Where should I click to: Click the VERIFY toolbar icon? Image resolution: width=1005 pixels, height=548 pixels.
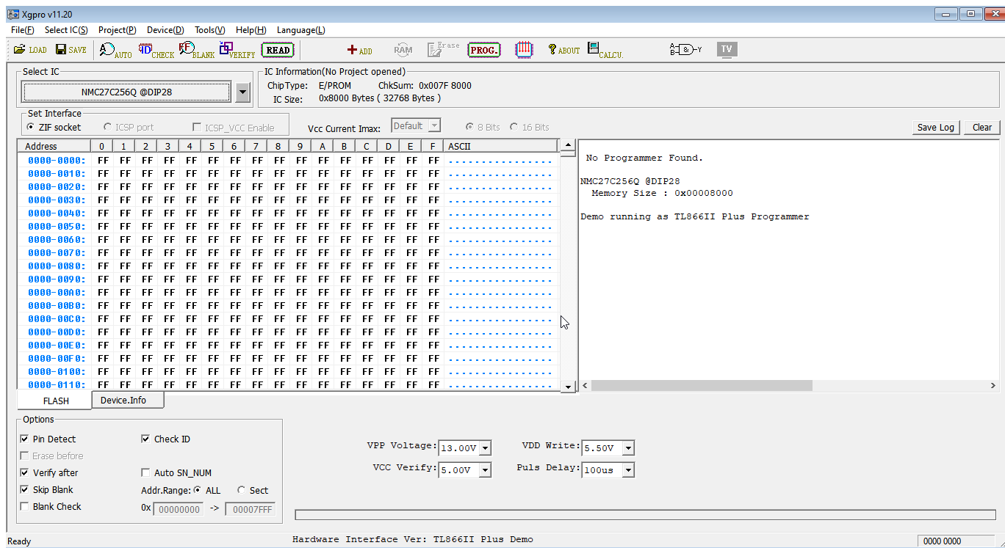[237, 50]
